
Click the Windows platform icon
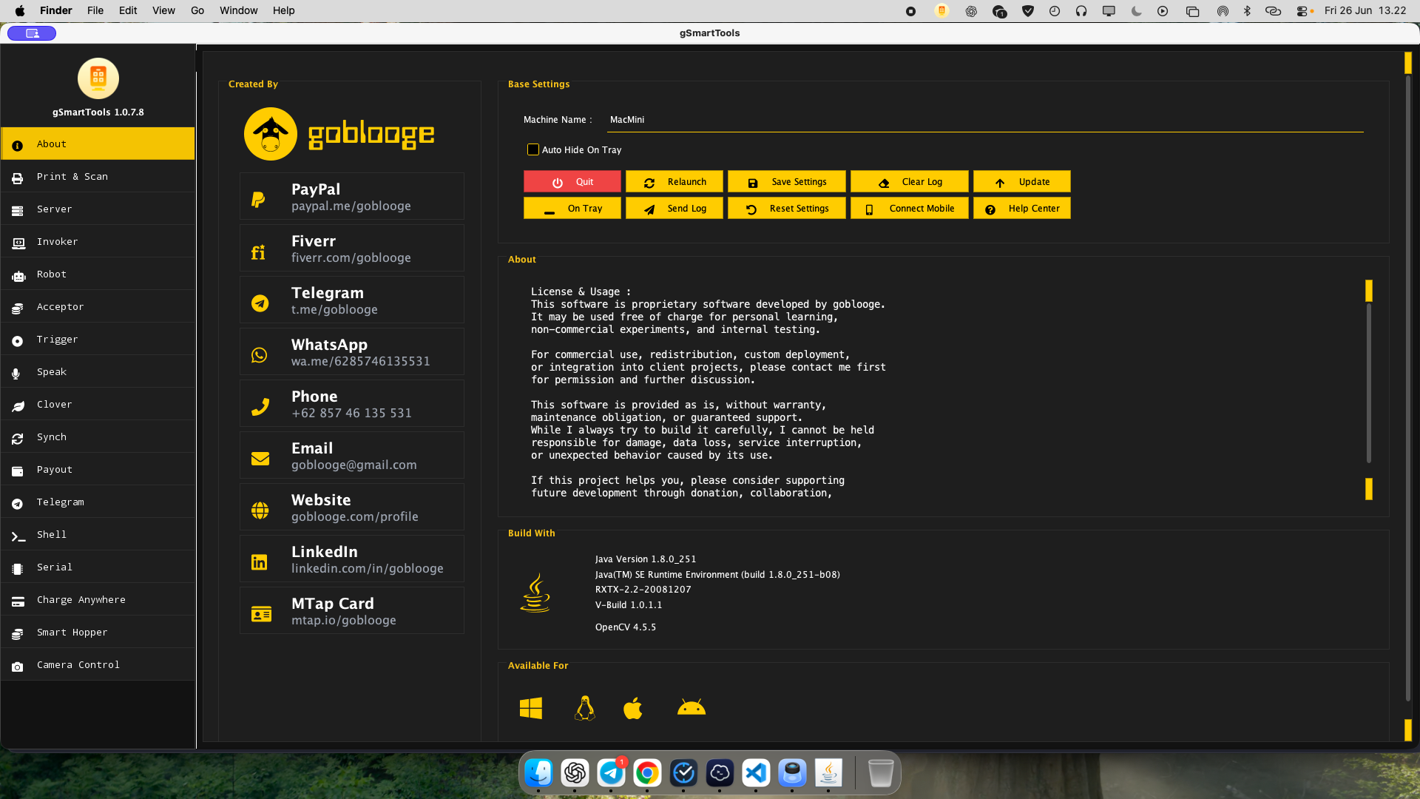click(x=531, y=708)
